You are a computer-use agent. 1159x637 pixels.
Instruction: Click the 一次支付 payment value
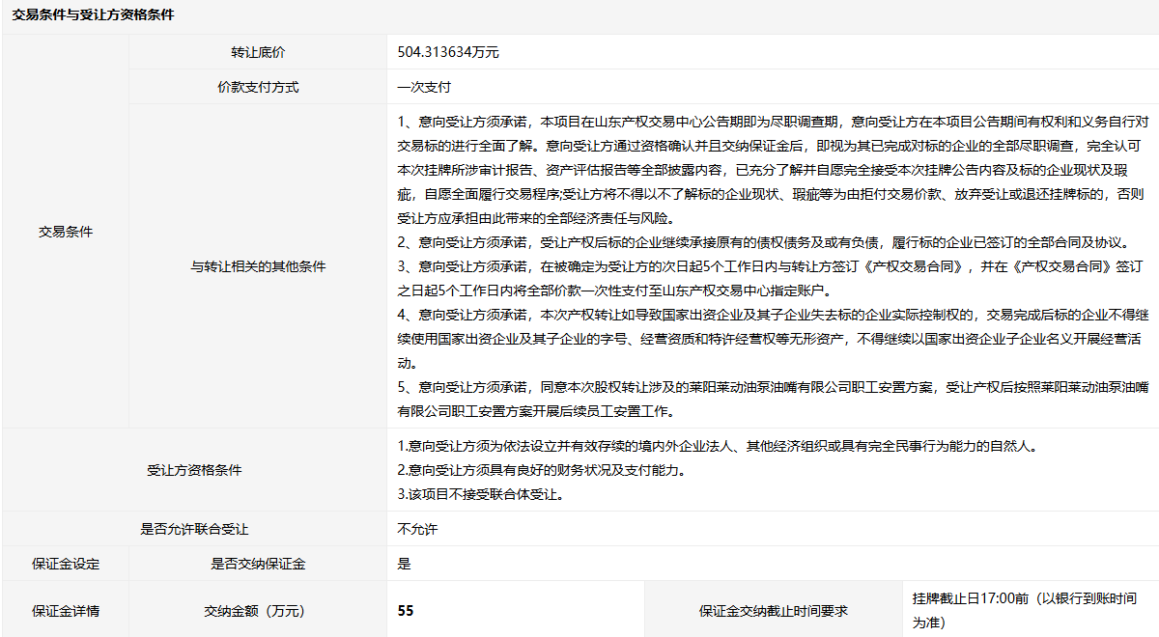coord(424,87)
